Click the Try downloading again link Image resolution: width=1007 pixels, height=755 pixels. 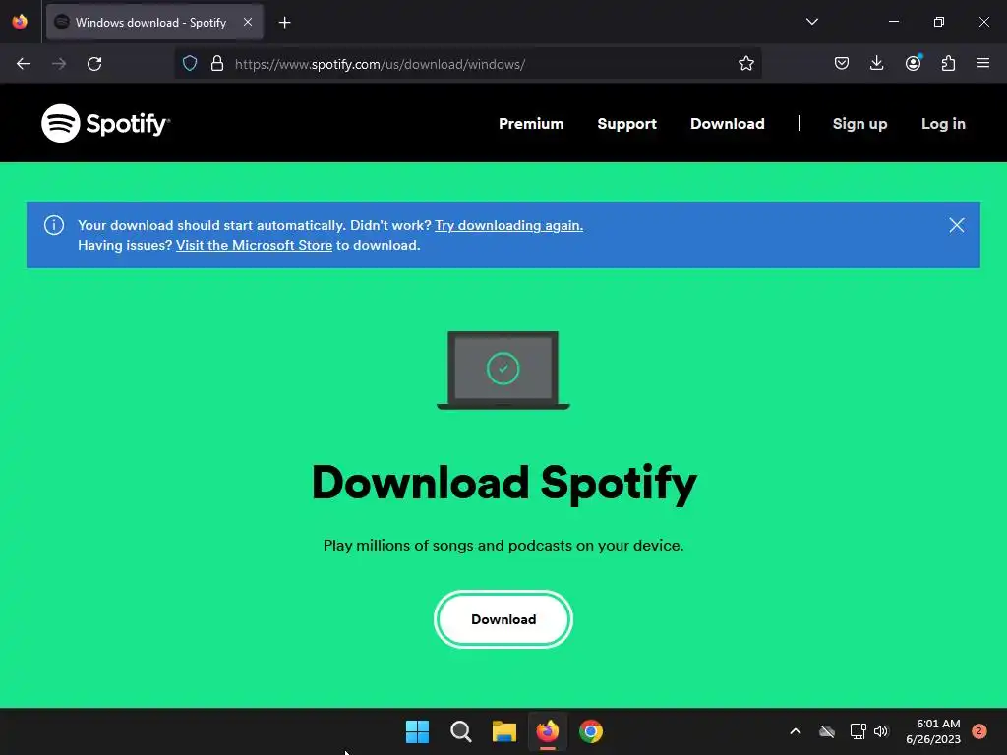508,225
